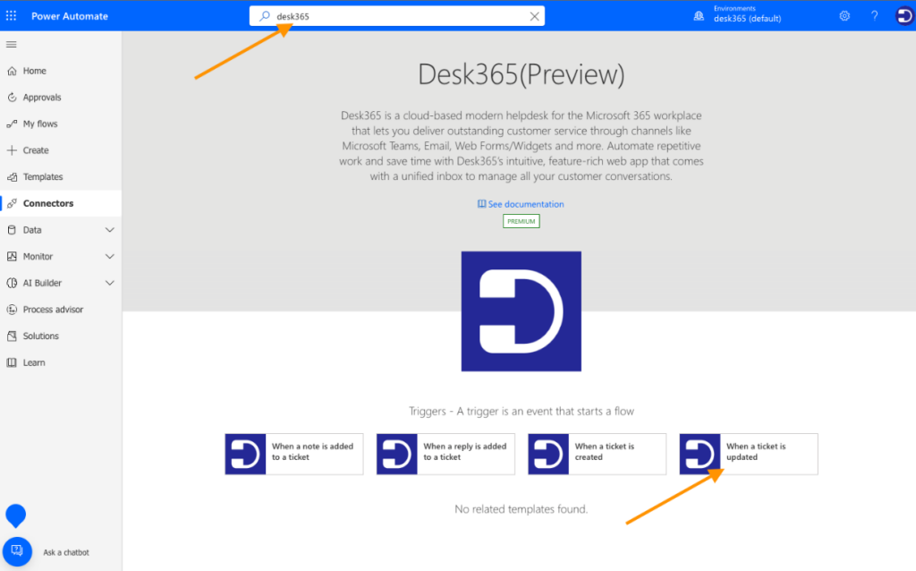This screenshot has width=916, height=571.
Task: Click the Create plus icon
Action: [x=12, y=150]
